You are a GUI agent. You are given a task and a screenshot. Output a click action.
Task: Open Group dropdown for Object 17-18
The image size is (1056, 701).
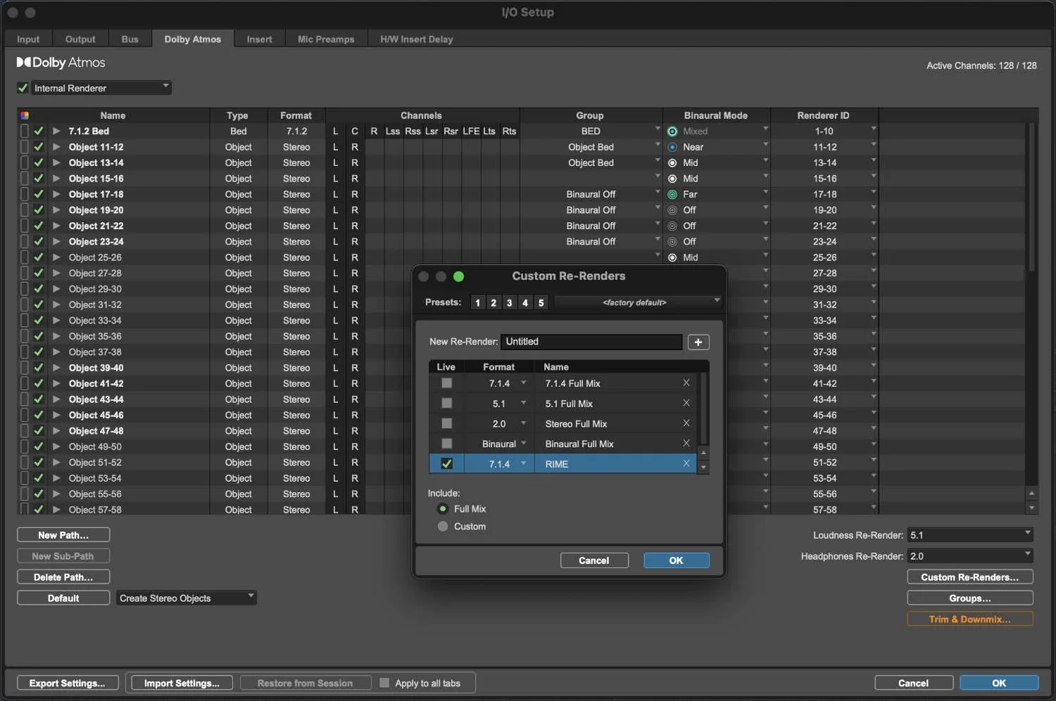point(658,193)
